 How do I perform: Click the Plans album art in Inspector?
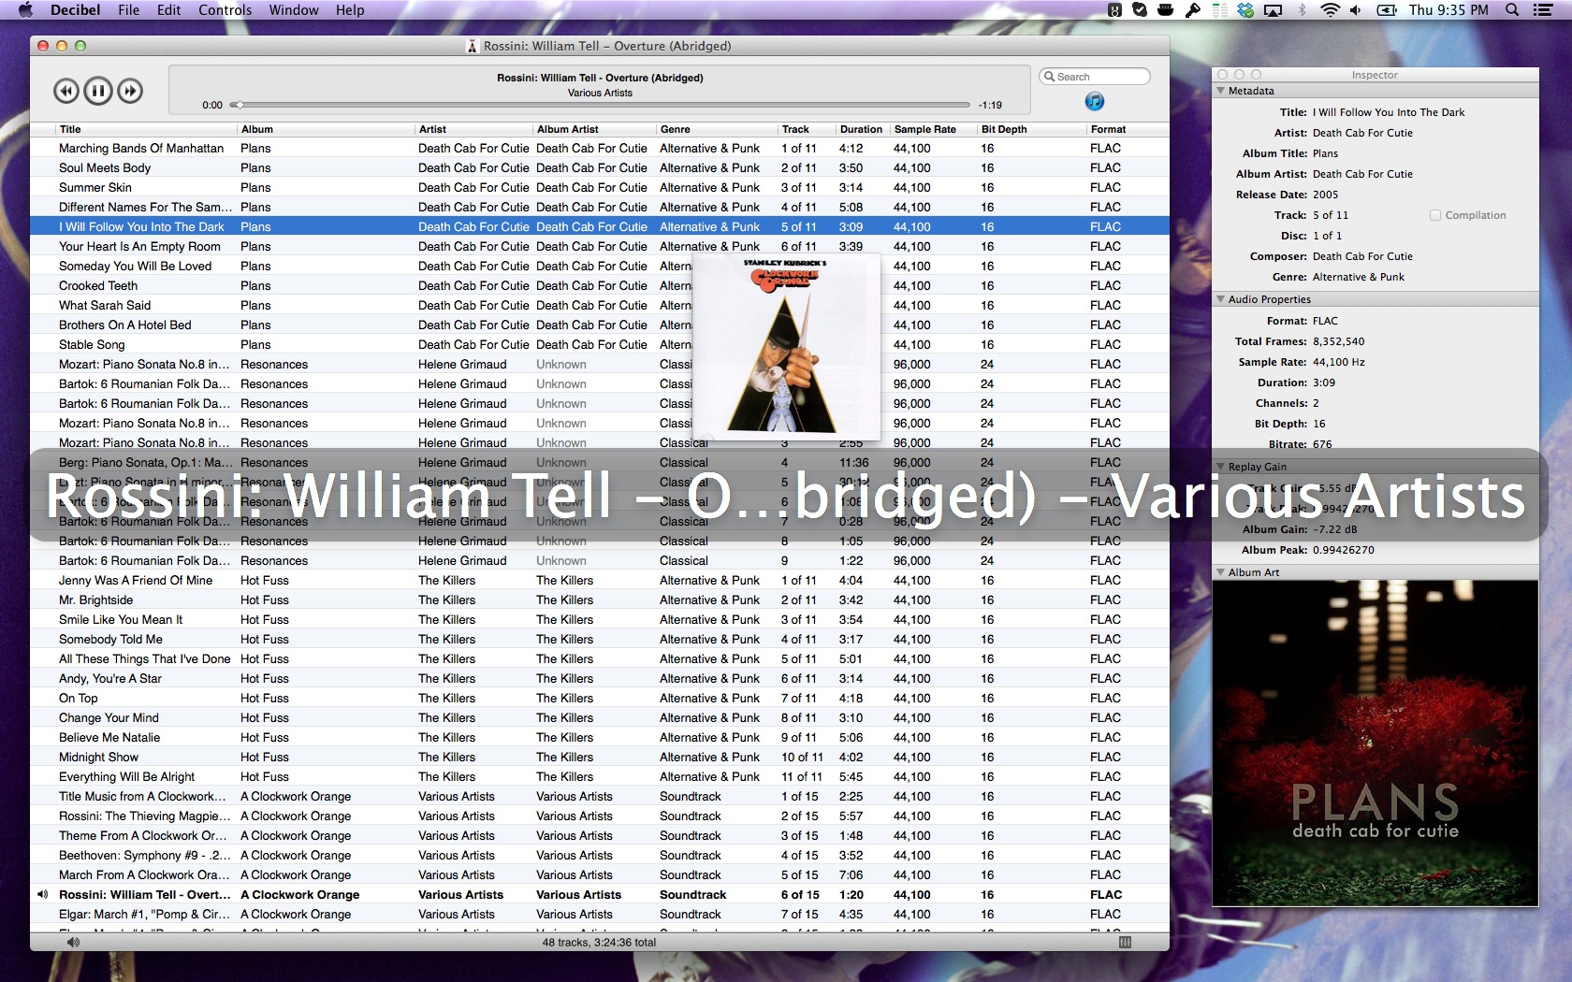point(1375,744)
